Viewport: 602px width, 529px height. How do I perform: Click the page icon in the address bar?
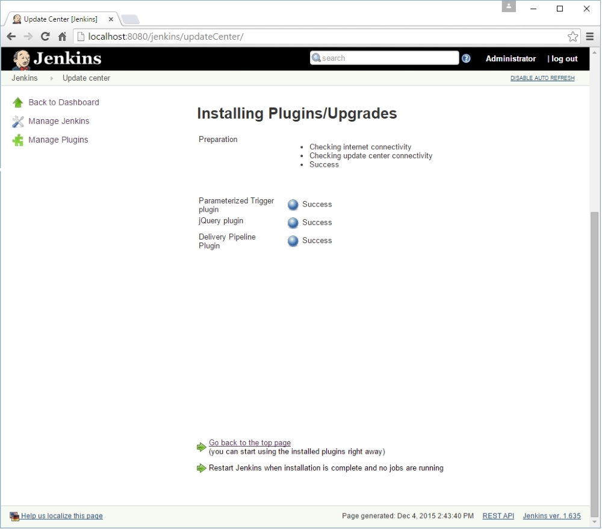tap(81, 37)
